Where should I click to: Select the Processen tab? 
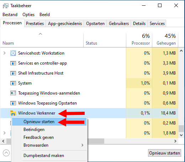[x=12, y=23]
